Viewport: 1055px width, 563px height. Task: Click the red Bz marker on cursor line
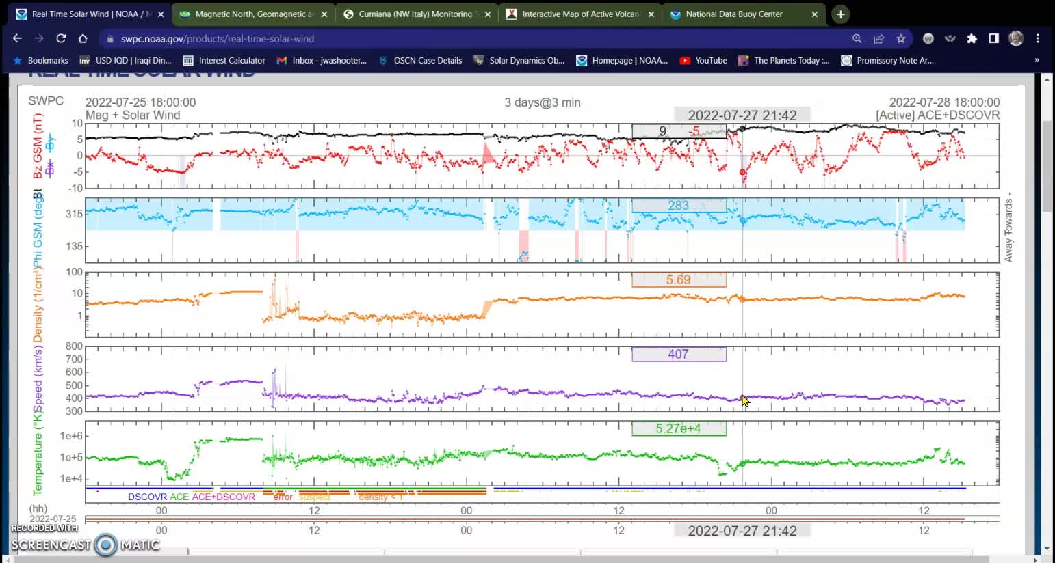742,173
